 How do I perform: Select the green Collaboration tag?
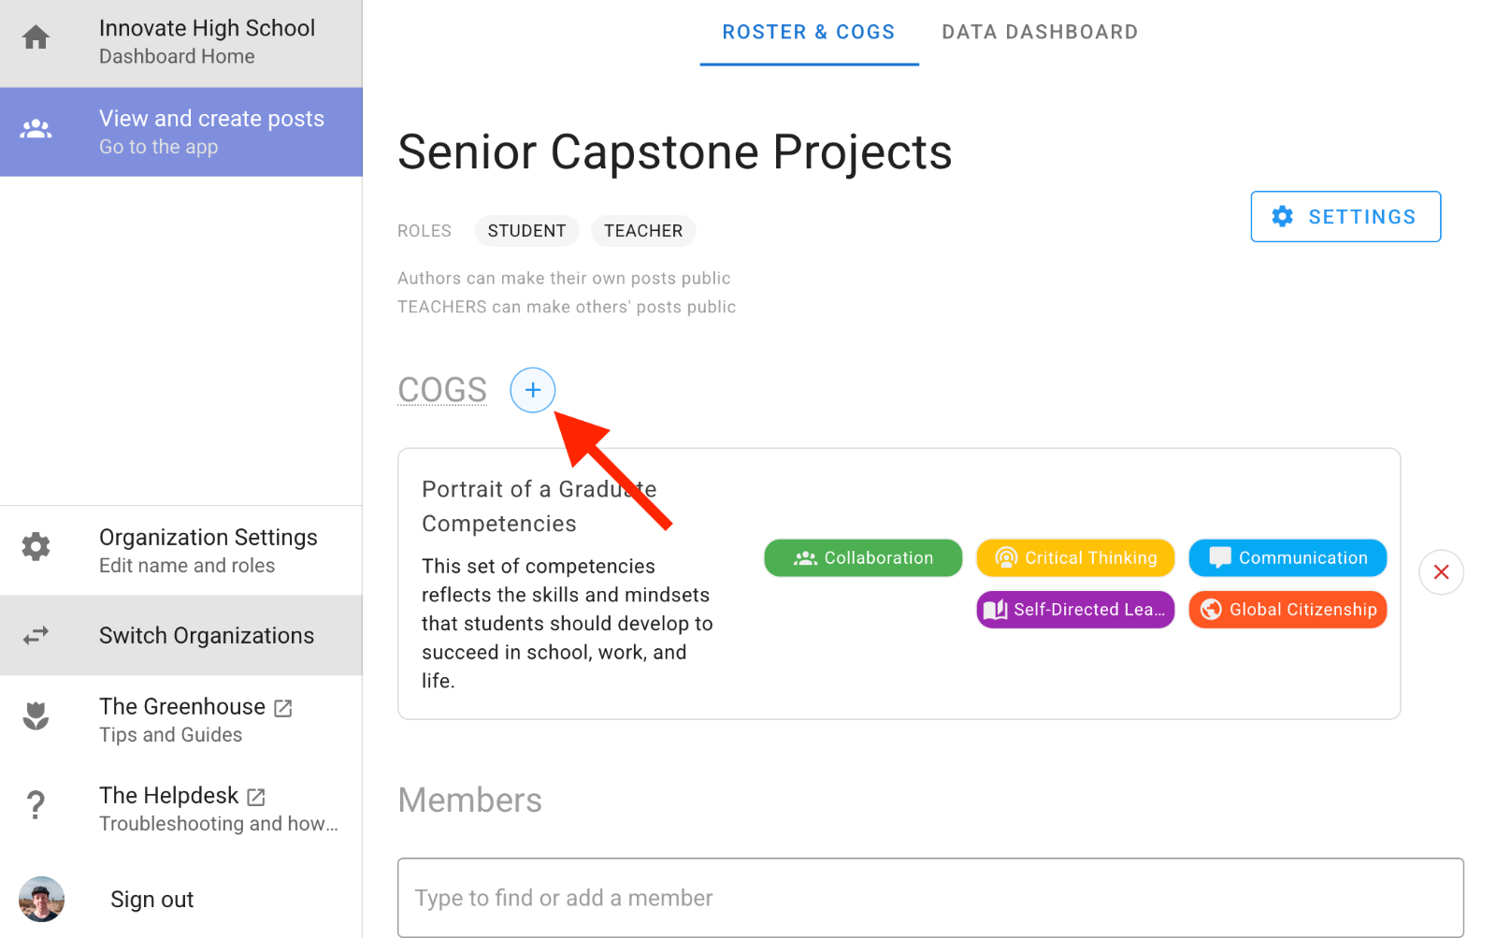[x=862, y=558]
